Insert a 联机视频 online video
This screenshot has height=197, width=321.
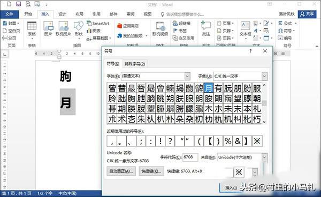pos(160,29)
